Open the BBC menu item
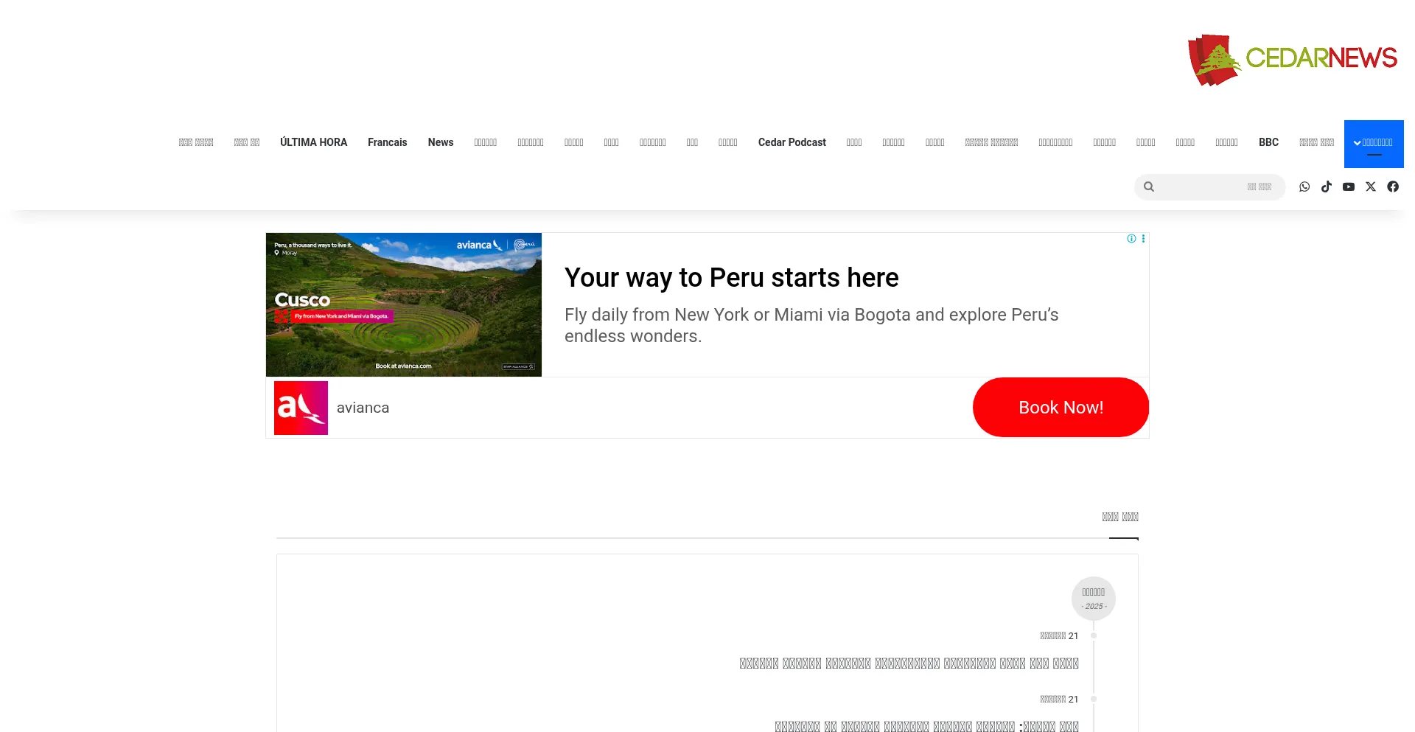Viewport: 1415px width, 732px height. pyautogui.click(x=1268, y=142)
